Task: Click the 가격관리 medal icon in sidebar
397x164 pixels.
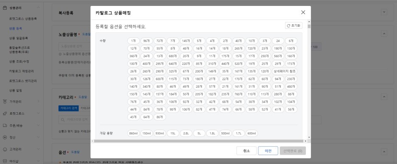Action: coord(5,101)
